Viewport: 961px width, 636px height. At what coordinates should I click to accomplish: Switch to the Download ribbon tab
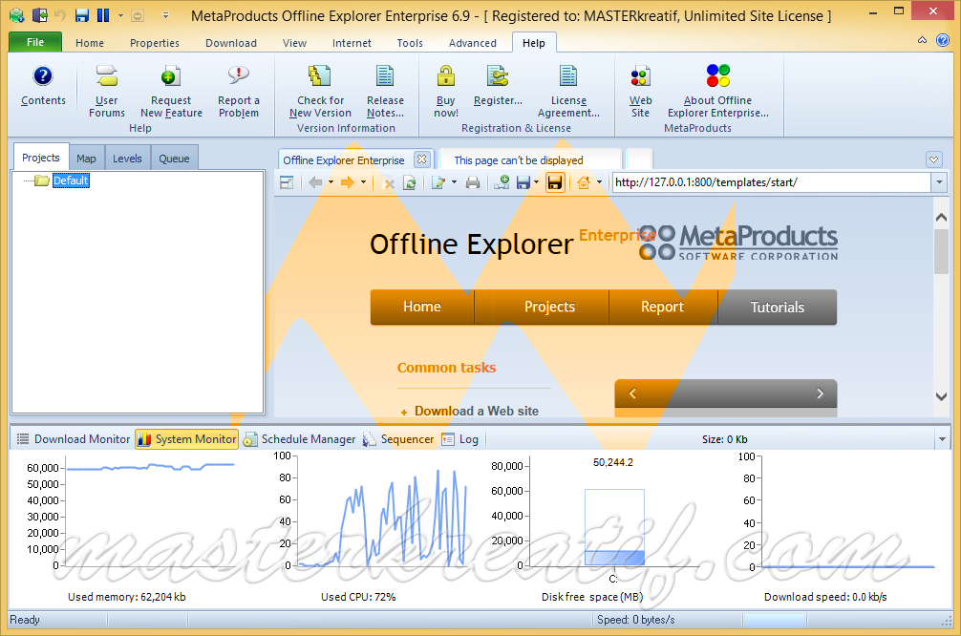[231, 43]
